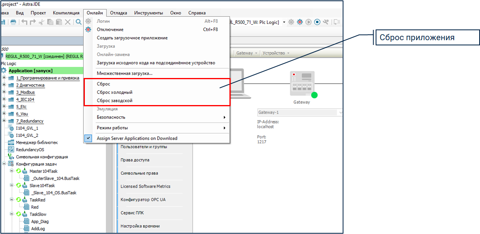Open the Gateway-1 combo box
480x234 pixels.
click(x=300, y=112)
